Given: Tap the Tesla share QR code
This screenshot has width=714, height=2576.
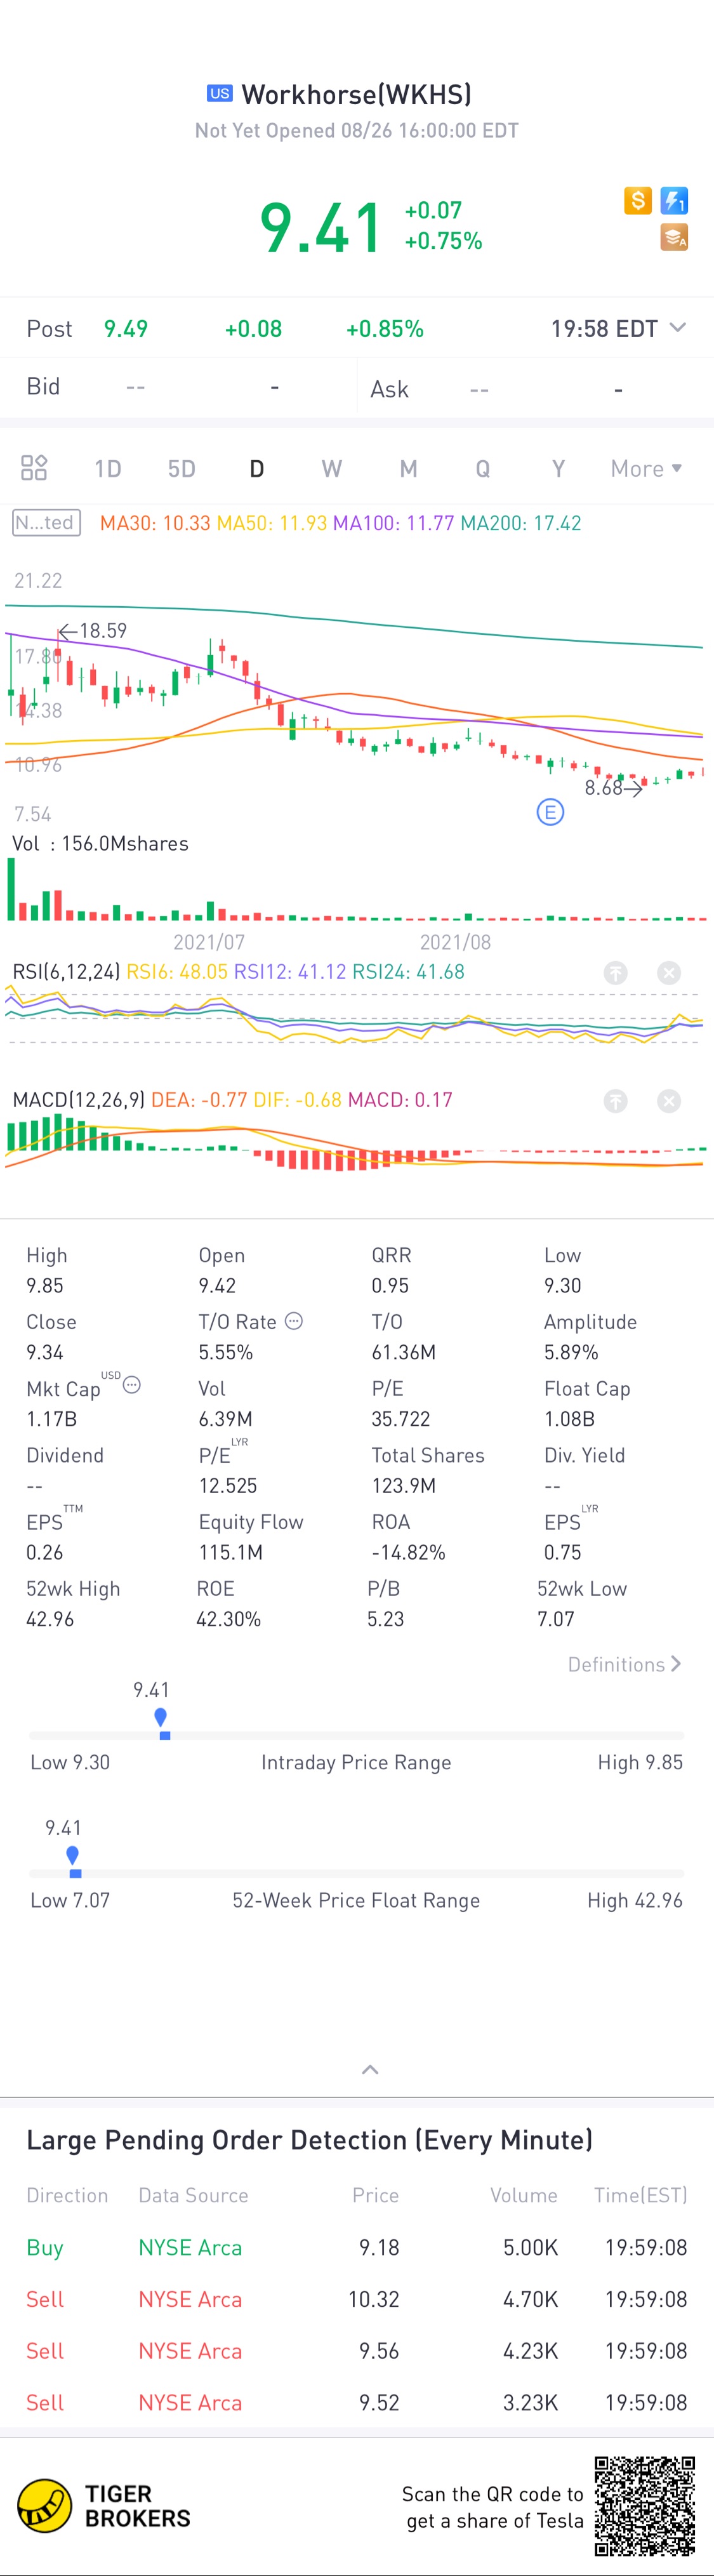Looking at the screenshot, I should (645, 2506).
